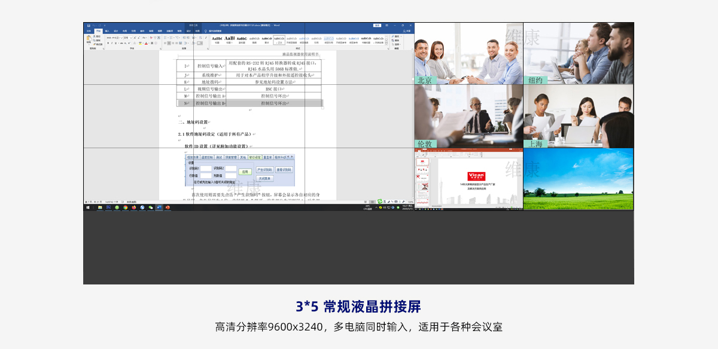Click 查找 find in editing group
The height and width of the screenshot is (349, 718).
[x=396, y=36]
